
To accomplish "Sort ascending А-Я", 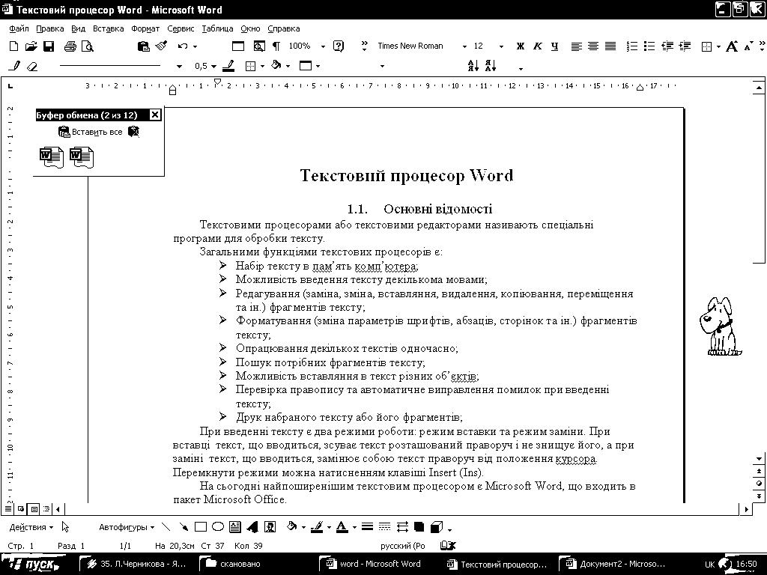I will 473,66.
